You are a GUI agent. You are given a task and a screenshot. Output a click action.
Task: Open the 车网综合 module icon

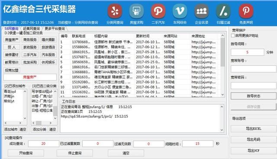[180, 11]
